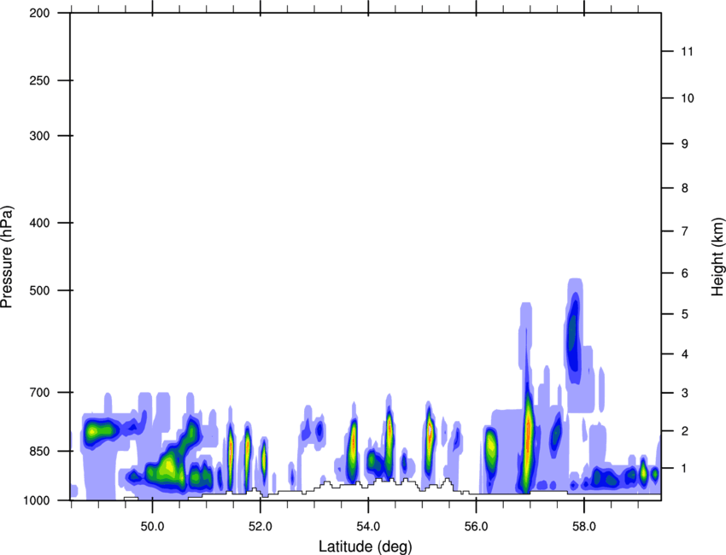Select the 500 pressure tick label
The image size is (726, 555).
point(39,290)
